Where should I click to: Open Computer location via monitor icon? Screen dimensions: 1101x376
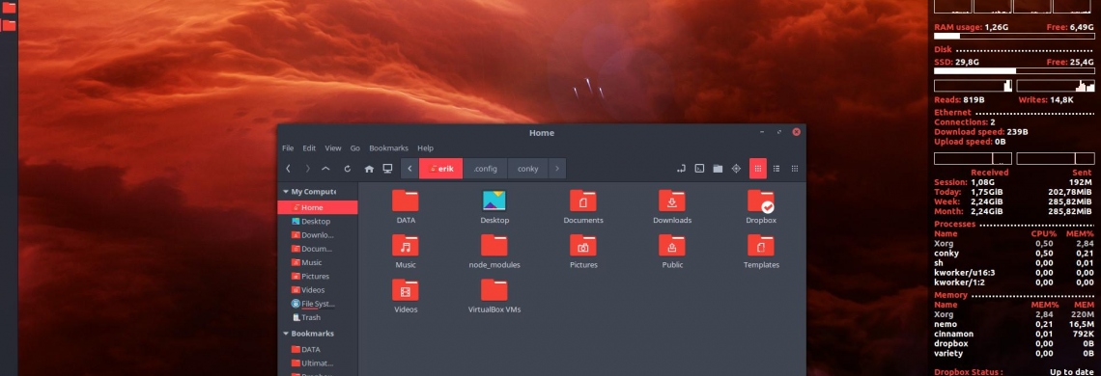click(x=387, y=169)
